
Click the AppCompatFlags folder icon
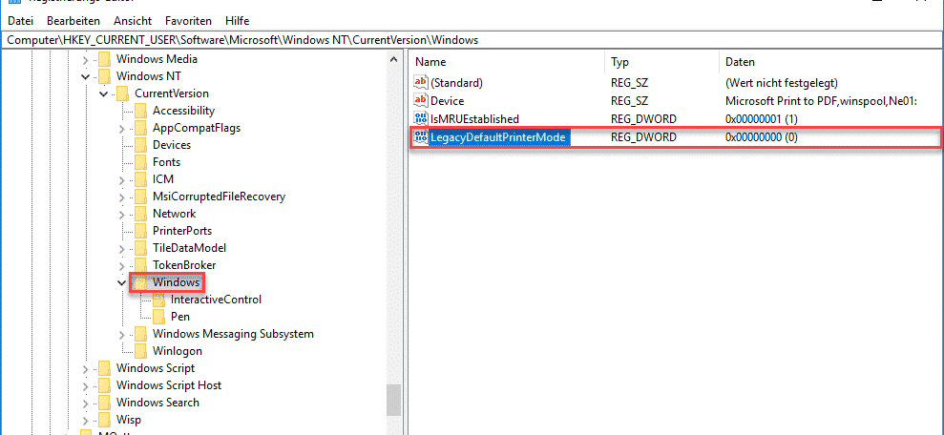coord(141,128)
